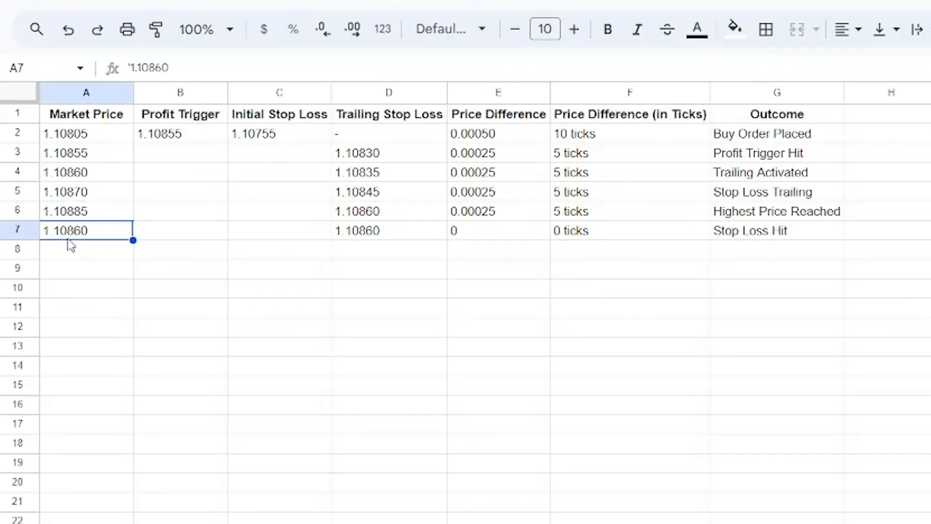Screen dimensions: 931x524
Task: Select column B header
Action: click(180, 93)
